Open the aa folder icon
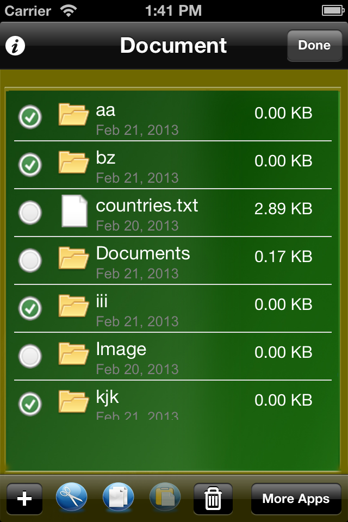 pyautogui.click(x=73, y=114)
